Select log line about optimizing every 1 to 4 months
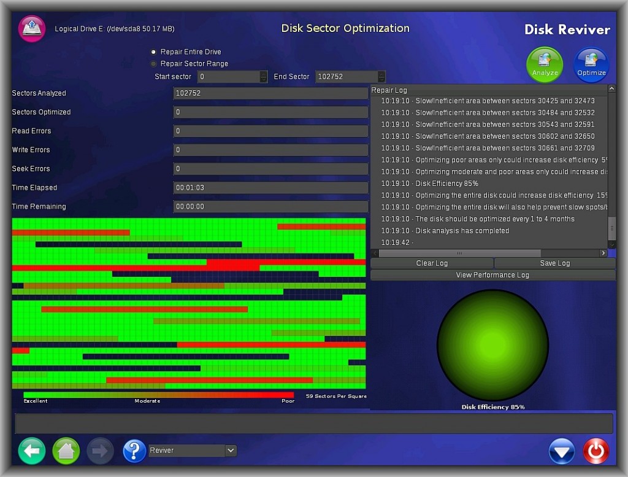This screenshot has height=477, width=628. point(478,219)
